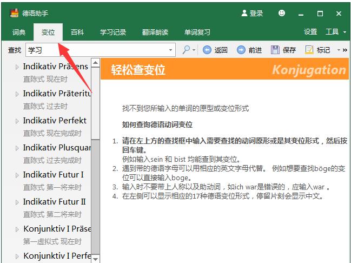351x263 pixels.
Task: Go forward with the 前进 arrow icon
Action: [x=241, y=50]
